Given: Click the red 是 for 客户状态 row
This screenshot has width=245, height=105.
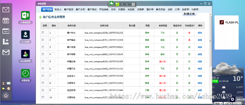Looking at the screenshot, I should coord(189,33).
